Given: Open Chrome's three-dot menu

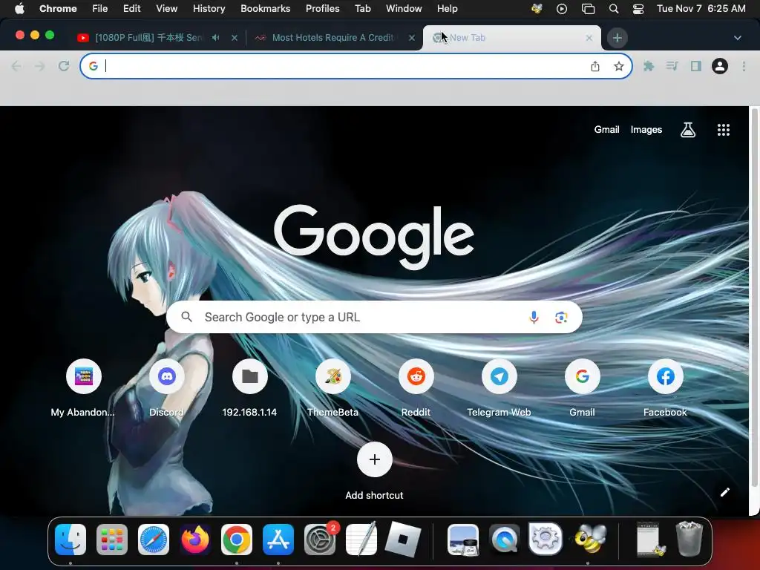Looking at the screenshot, I should point(744,66).
